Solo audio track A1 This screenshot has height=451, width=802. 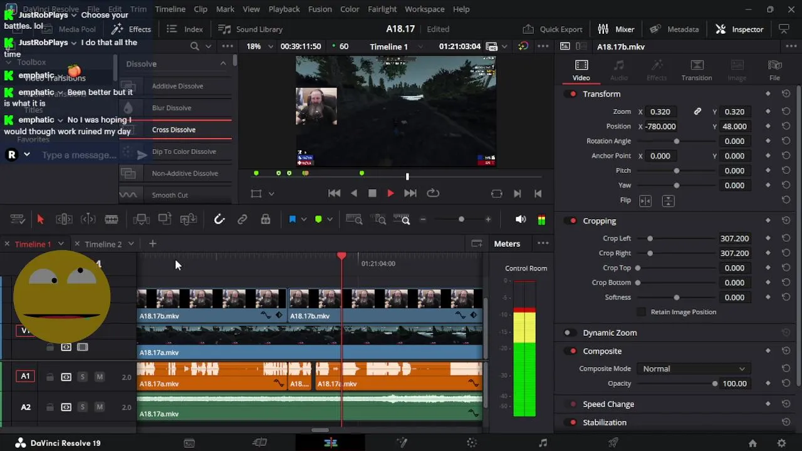point(82,377)
